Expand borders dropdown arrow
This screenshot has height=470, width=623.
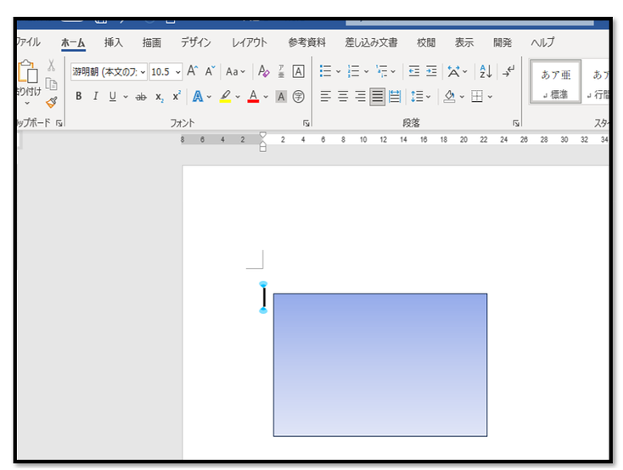click(x=490, y=97)
